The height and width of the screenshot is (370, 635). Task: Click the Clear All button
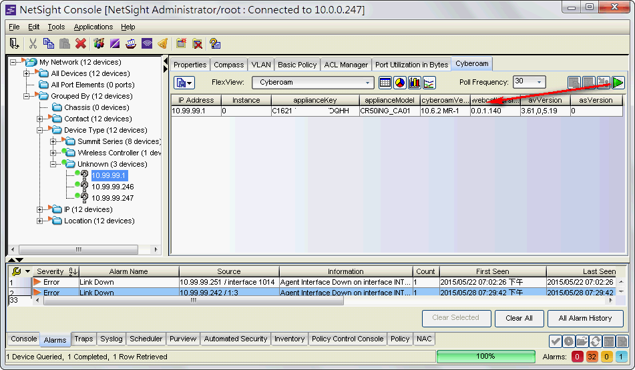pos(519,318)
